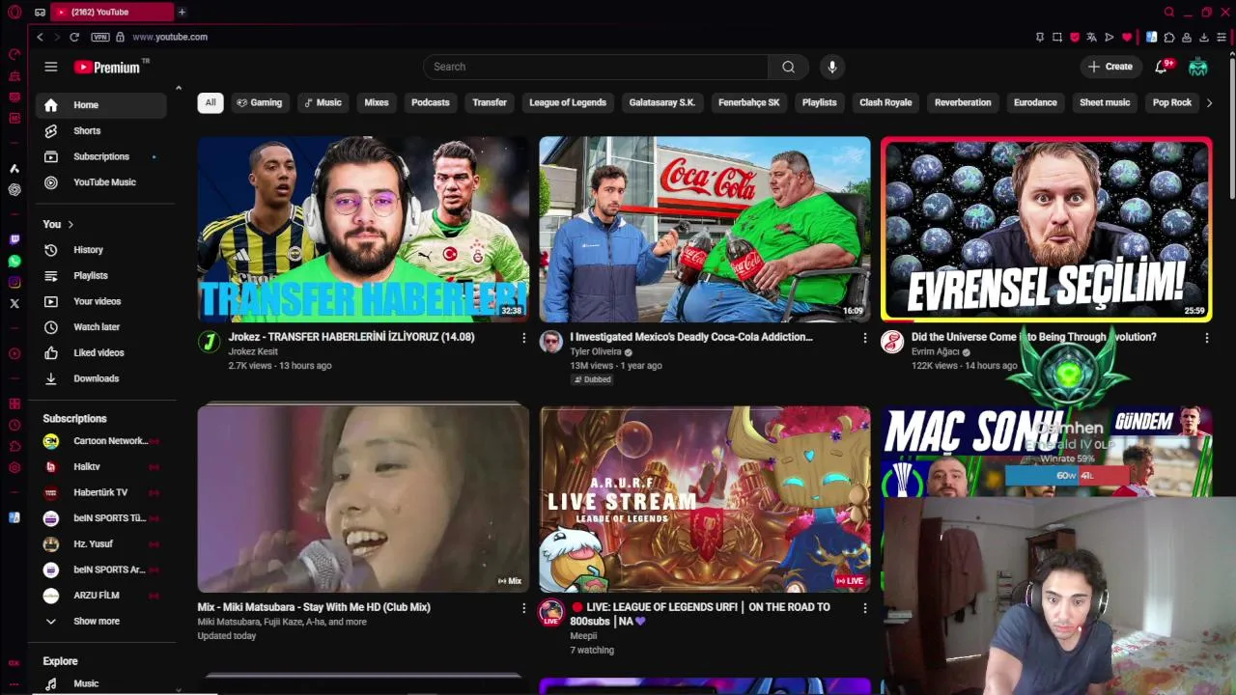Open the notifications bell
This screenshot has width=1236, height=695.
pos(1162,67)
